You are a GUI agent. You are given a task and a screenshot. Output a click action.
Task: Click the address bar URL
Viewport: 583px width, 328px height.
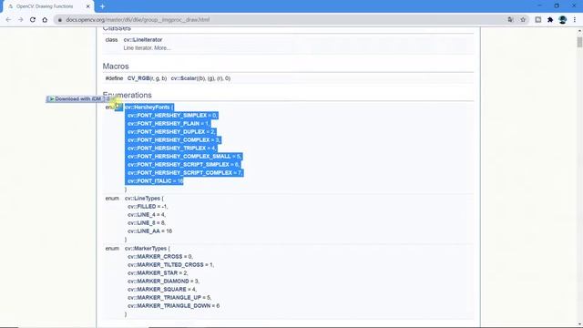pos(138,20)
